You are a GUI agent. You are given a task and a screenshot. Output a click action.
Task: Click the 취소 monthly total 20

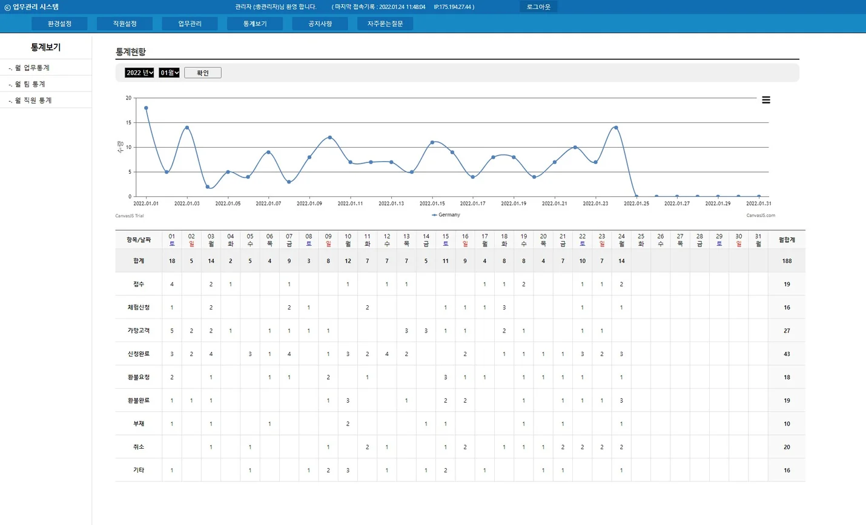[x=787, y=447]
